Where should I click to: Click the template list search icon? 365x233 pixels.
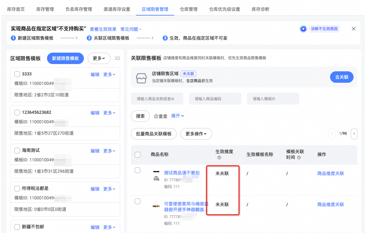click(117, 58)
